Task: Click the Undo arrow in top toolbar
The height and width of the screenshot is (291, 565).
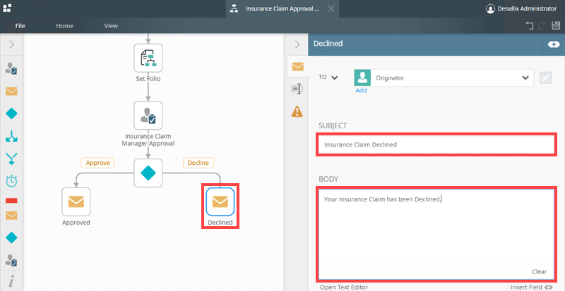Action: pyautogui.click(x=529, y=26)
